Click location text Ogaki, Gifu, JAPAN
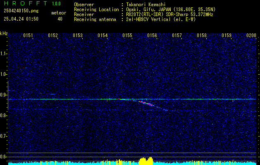Screen dimensions: 260x165 [x=150, y=9]
